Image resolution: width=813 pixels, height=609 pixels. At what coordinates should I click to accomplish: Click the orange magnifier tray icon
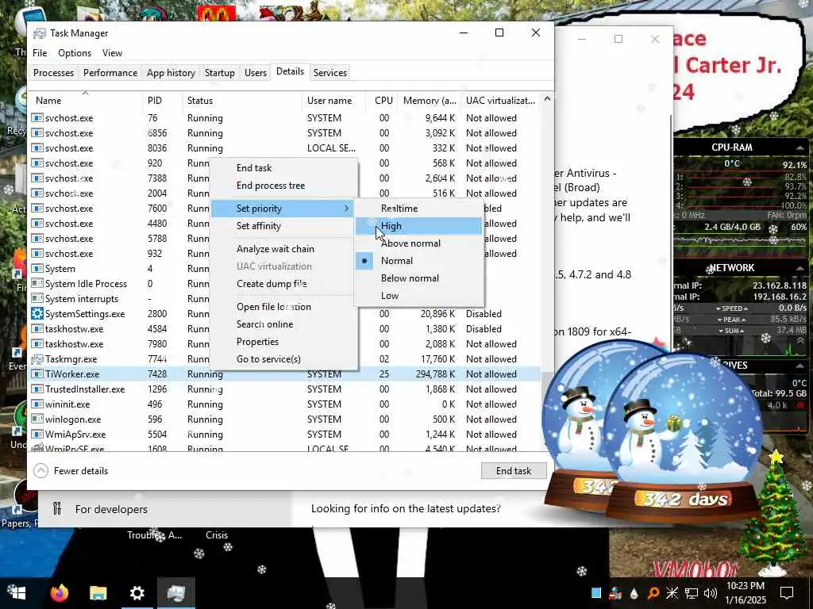653,593
